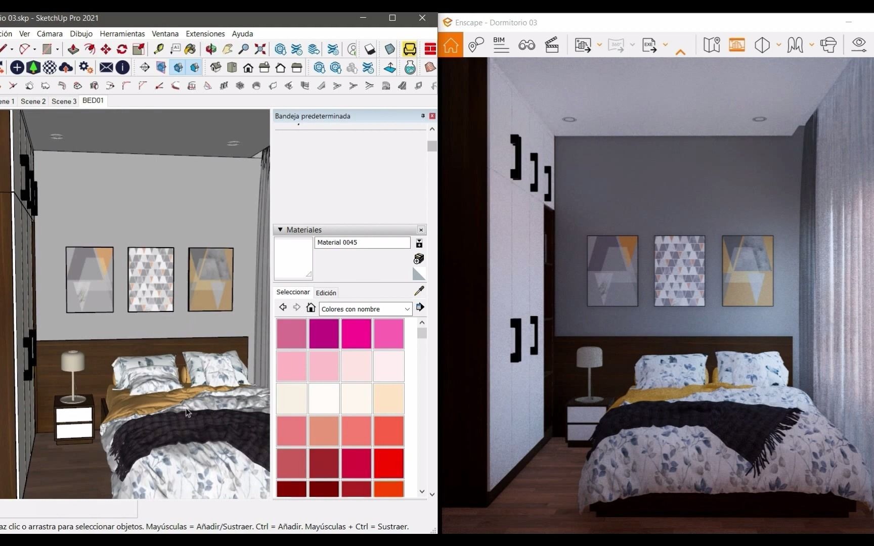Activate the sample paint eyedropper in Materiales
The image size is (874, 546).
pyautogui.click(x=419, y=291)
